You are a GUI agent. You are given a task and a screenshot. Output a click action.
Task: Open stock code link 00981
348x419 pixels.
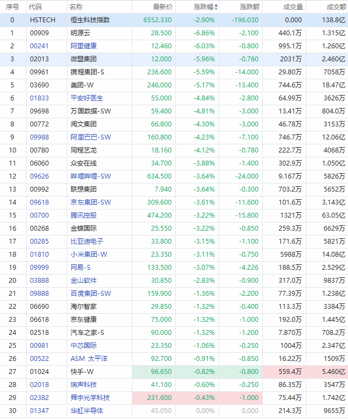coord(39,346)
